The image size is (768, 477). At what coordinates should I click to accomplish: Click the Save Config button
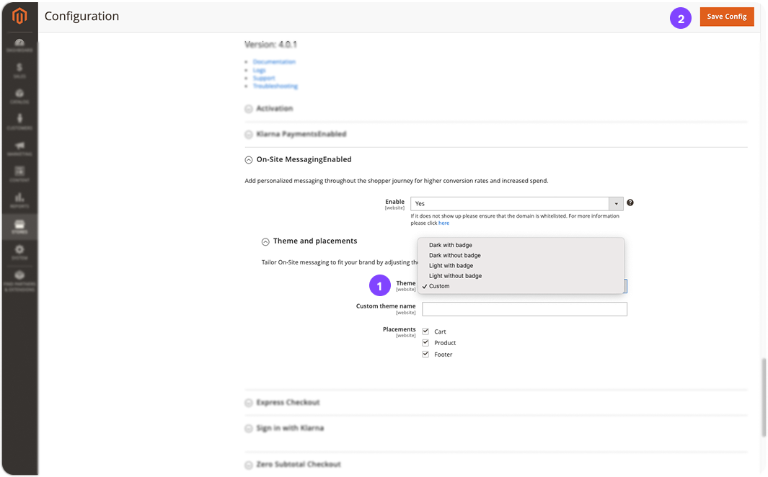726,17
